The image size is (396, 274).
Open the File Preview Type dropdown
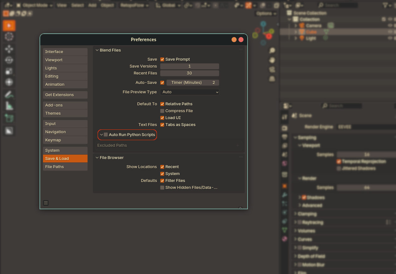click(x=190, y=92)
